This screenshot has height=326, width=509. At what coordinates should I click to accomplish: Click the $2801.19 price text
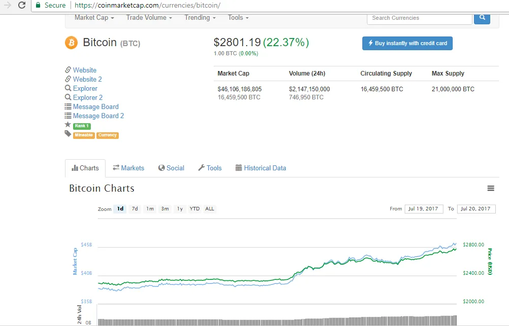coord(237,42)
